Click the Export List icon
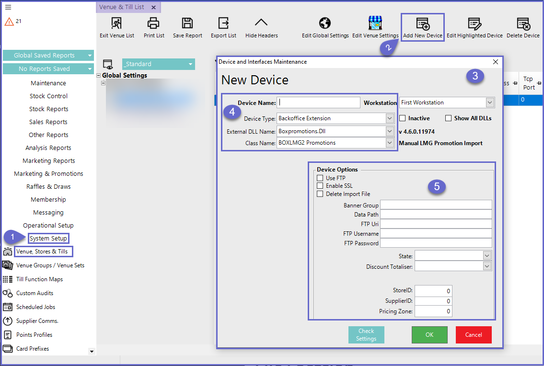This screenshot has width=544, height=366. point(223,23)
